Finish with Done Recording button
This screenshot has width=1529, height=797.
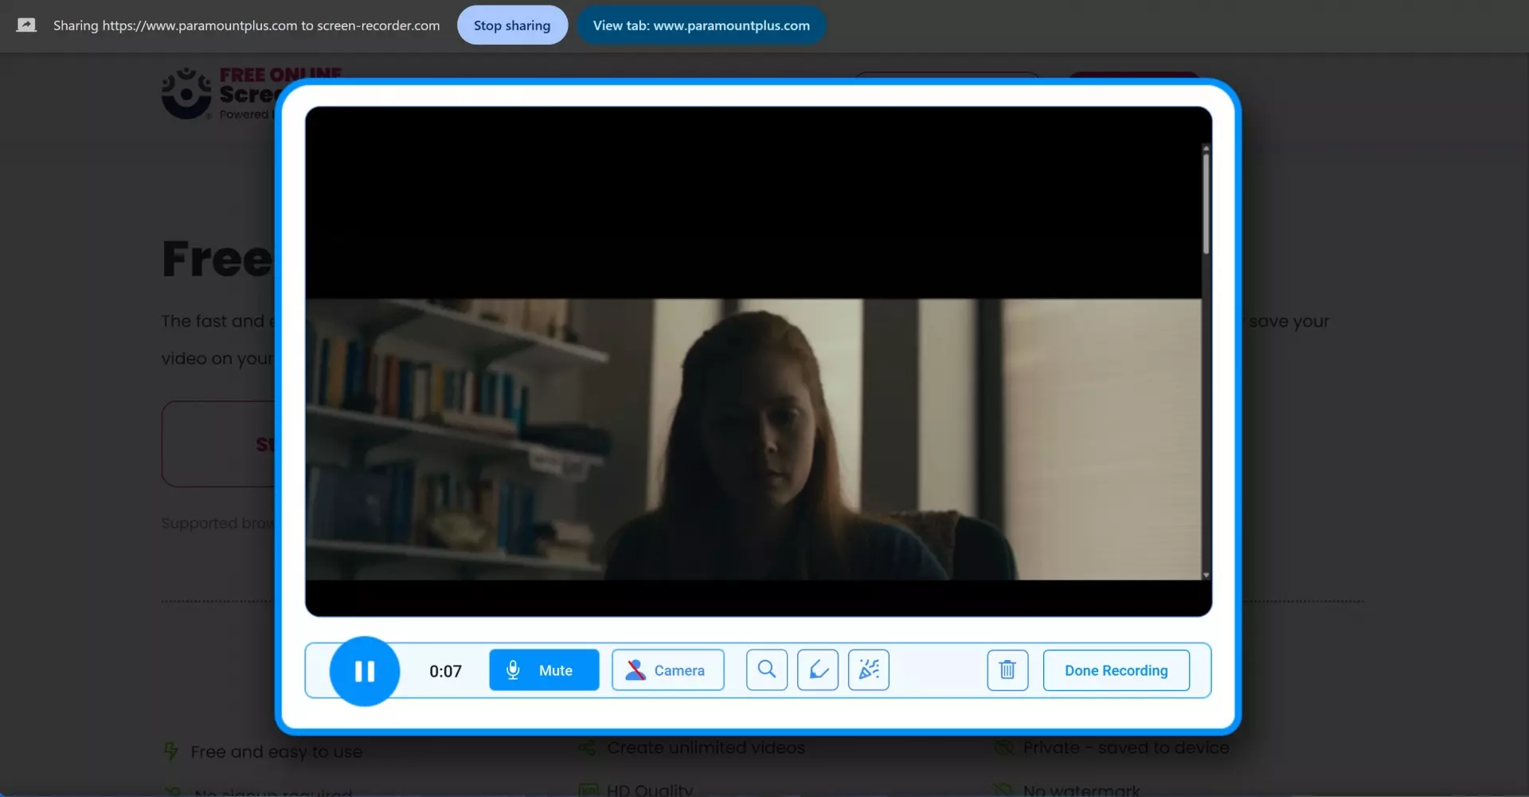[1116, 670]
